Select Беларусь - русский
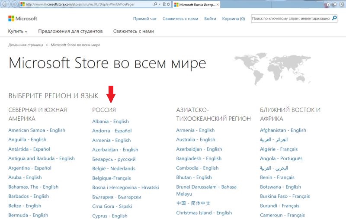Viewport: 346px width, 219px height. pos(114,159)
